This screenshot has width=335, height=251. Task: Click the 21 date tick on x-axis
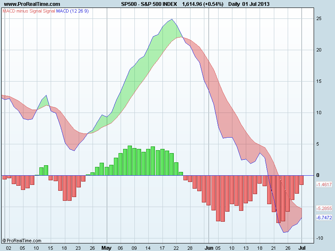pyautogui.click(x=273, y=248)
